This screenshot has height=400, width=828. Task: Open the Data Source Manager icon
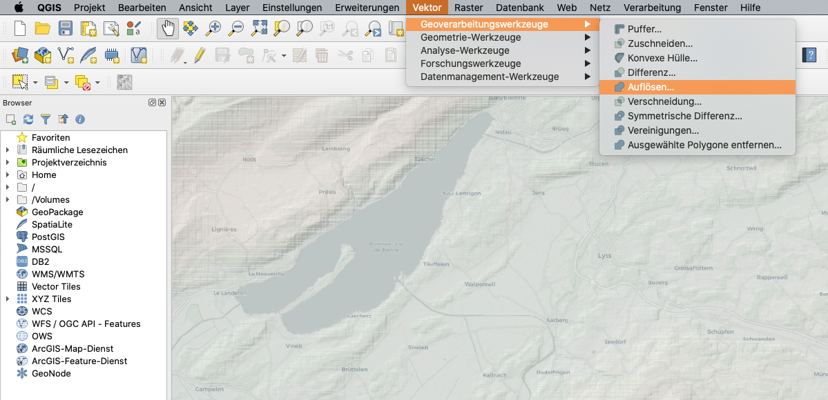[20, 54]
